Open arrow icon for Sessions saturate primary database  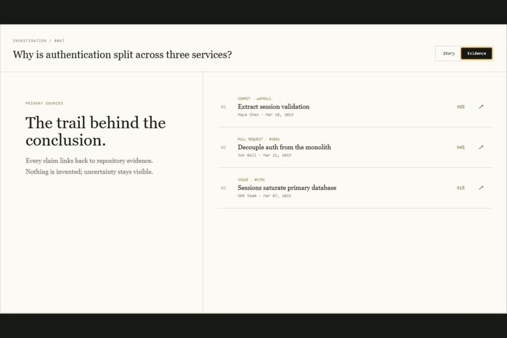coord(481,188)
